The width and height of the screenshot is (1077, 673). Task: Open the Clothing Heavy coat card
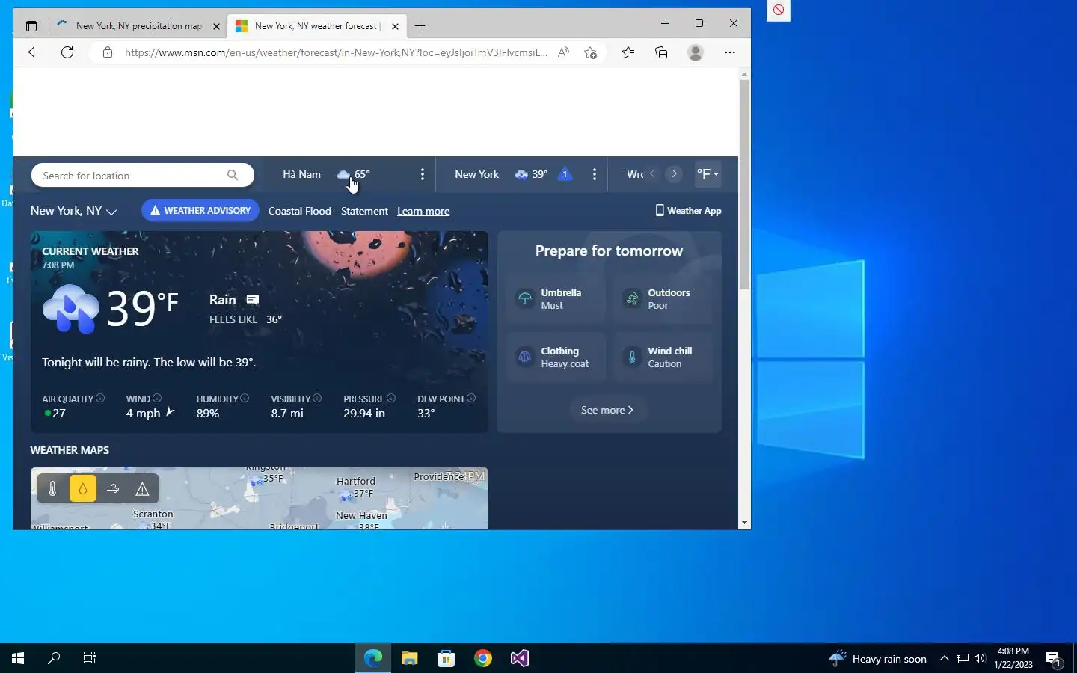click(x=556, y=357)
